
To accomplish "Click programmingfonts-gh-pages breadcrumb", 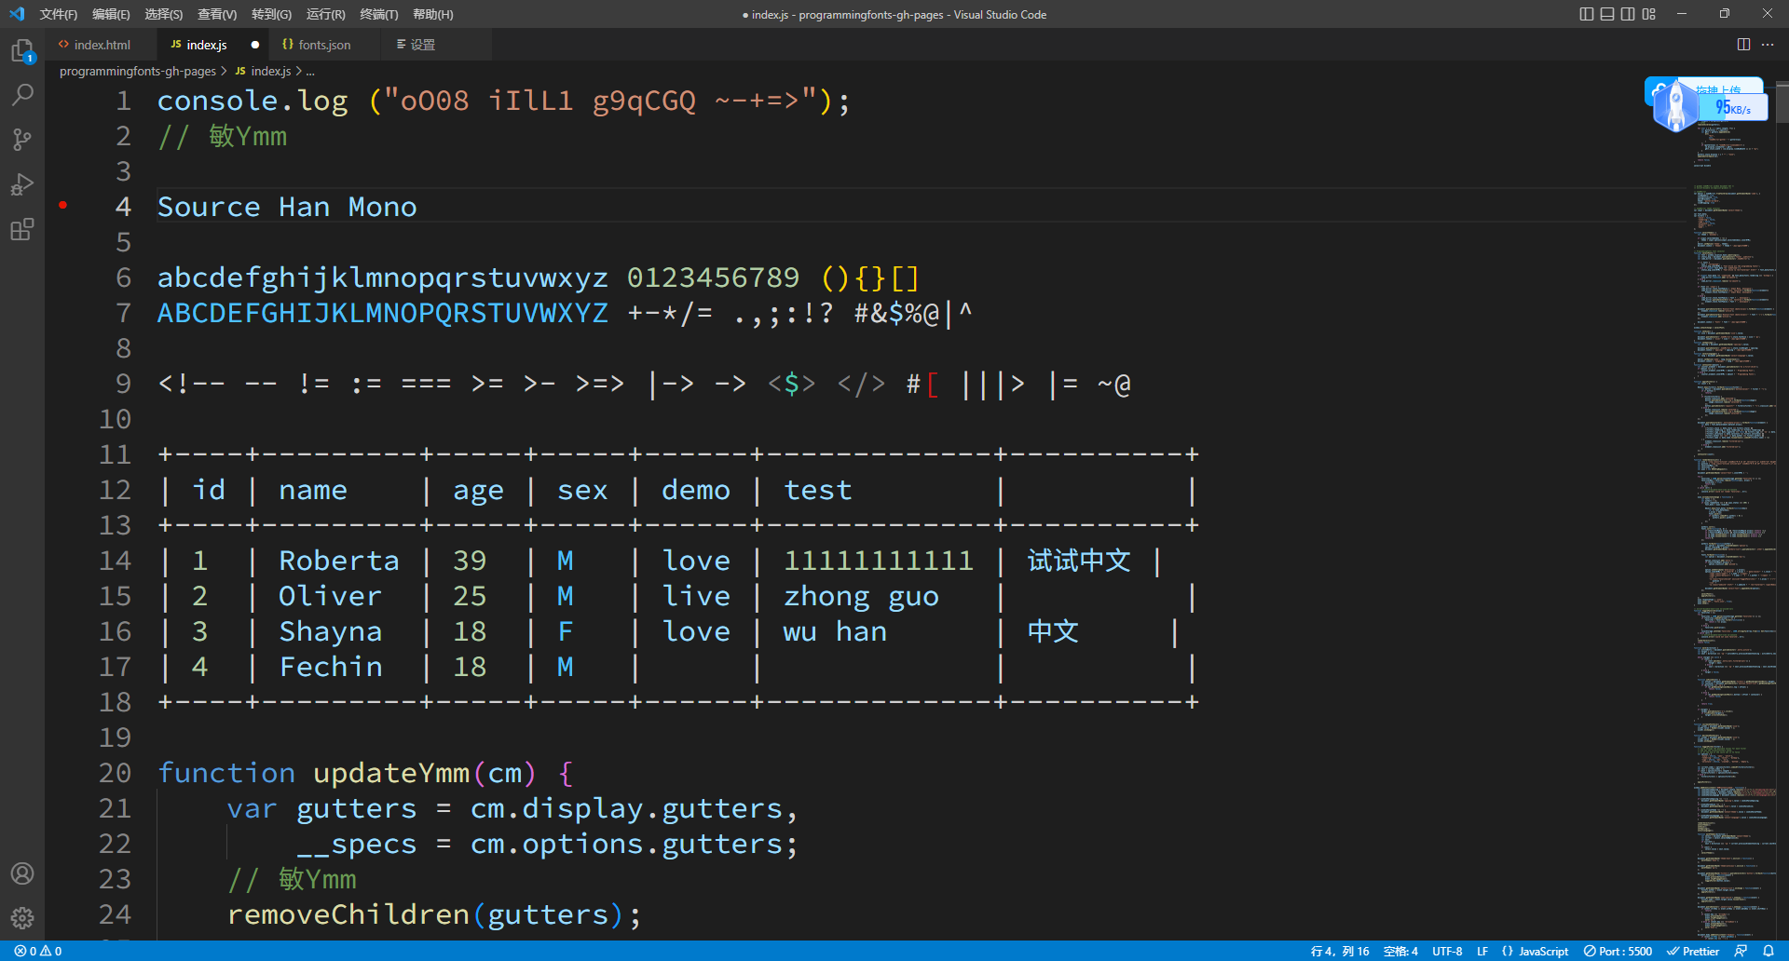I will click(x=138, y=71).
